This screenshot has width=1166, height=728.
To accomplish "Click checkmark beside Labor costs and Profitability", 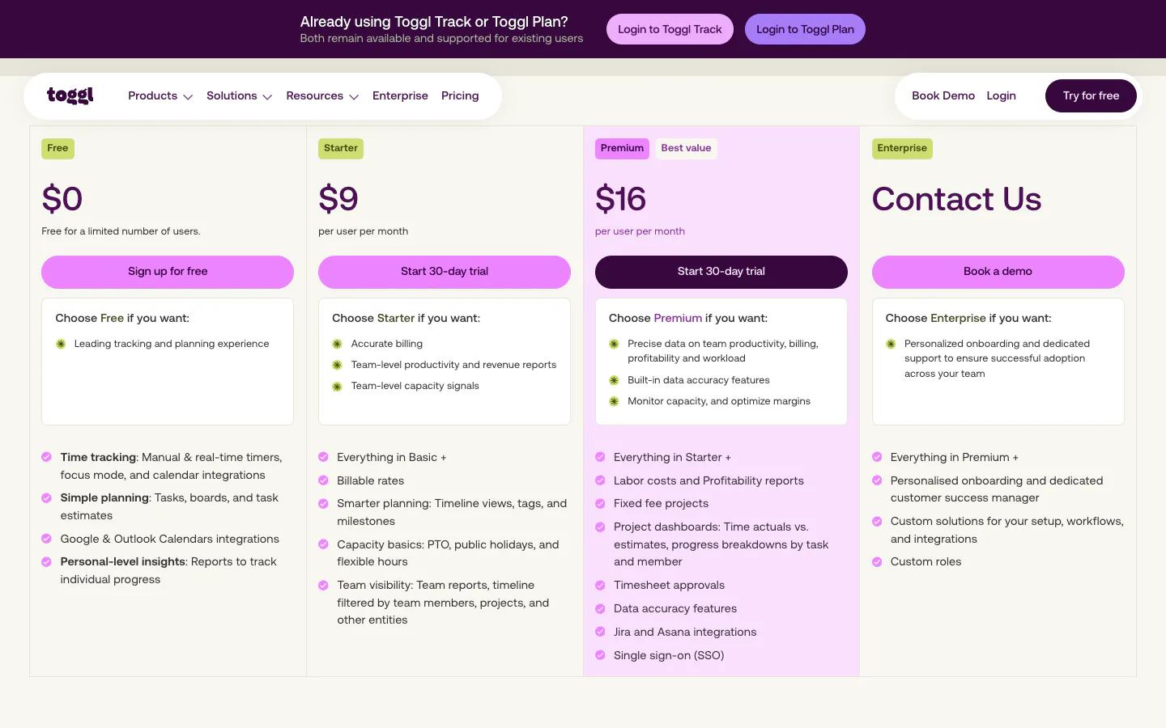I will coord(600,480).
